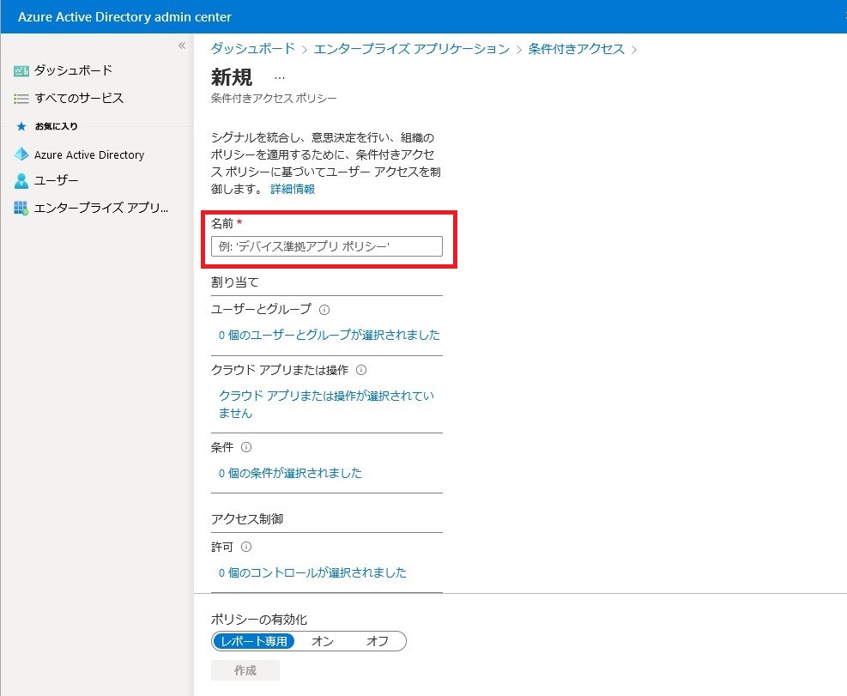Click the Azure Active Directory admin center title
This screenshot has height=696, width=847.
click(x=124, y=17)
